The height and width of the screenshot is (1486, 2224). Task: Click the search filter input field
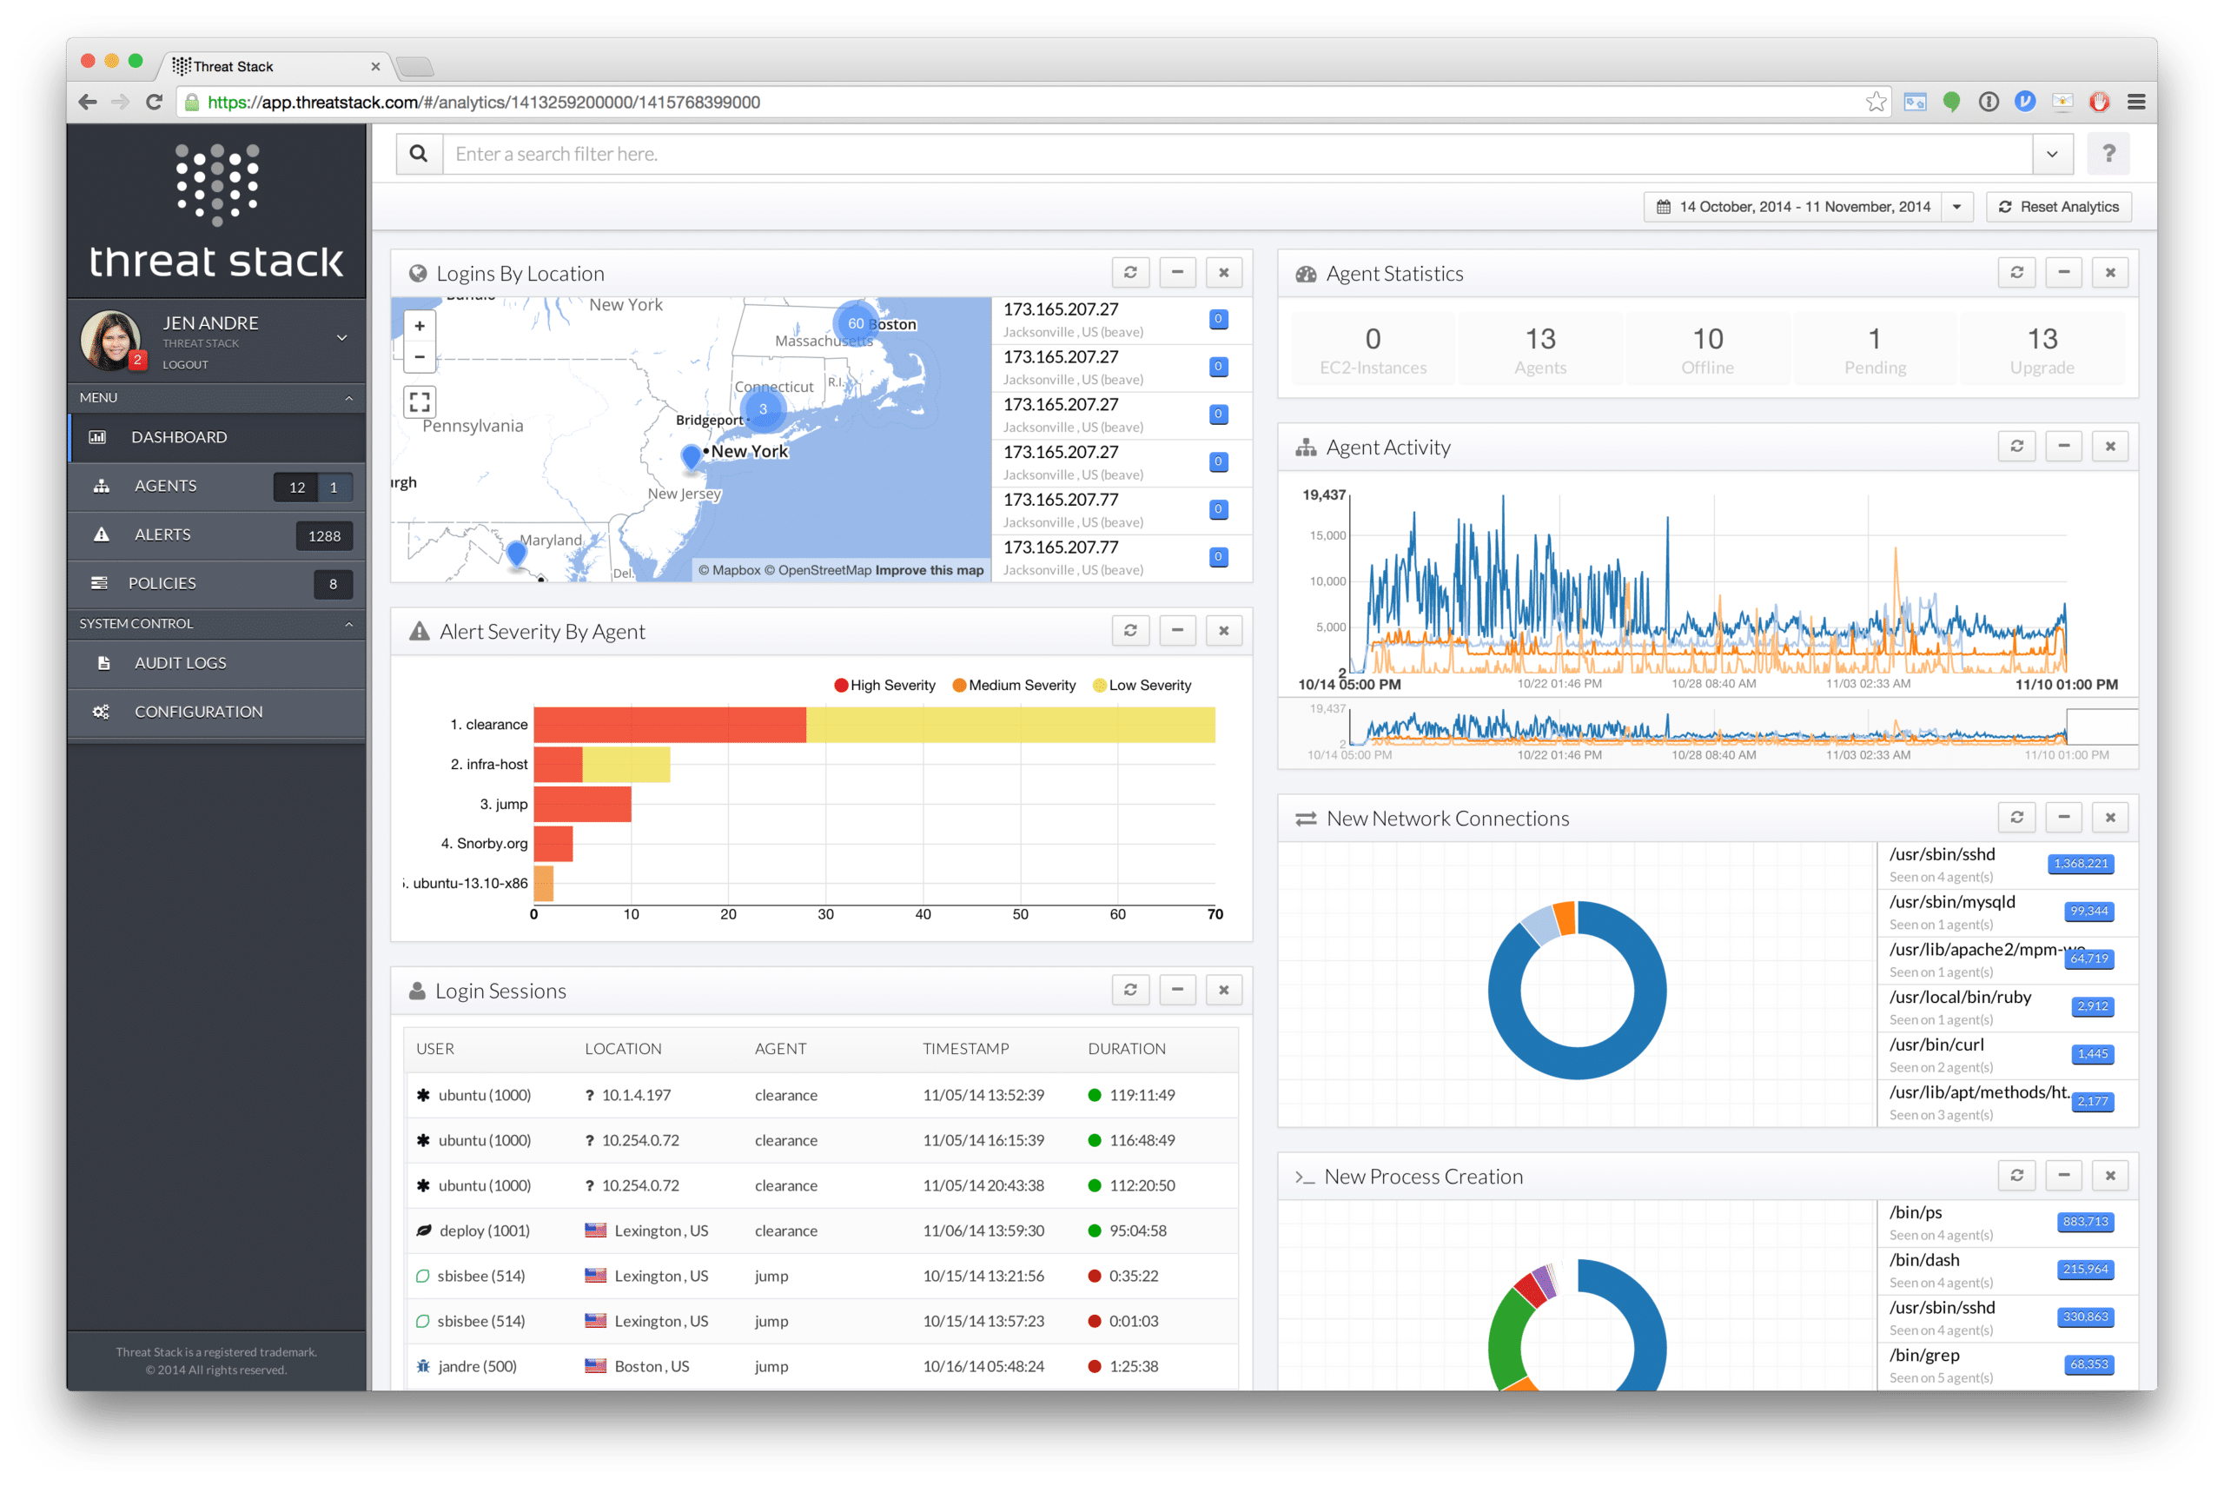[x=1237, y=154]
